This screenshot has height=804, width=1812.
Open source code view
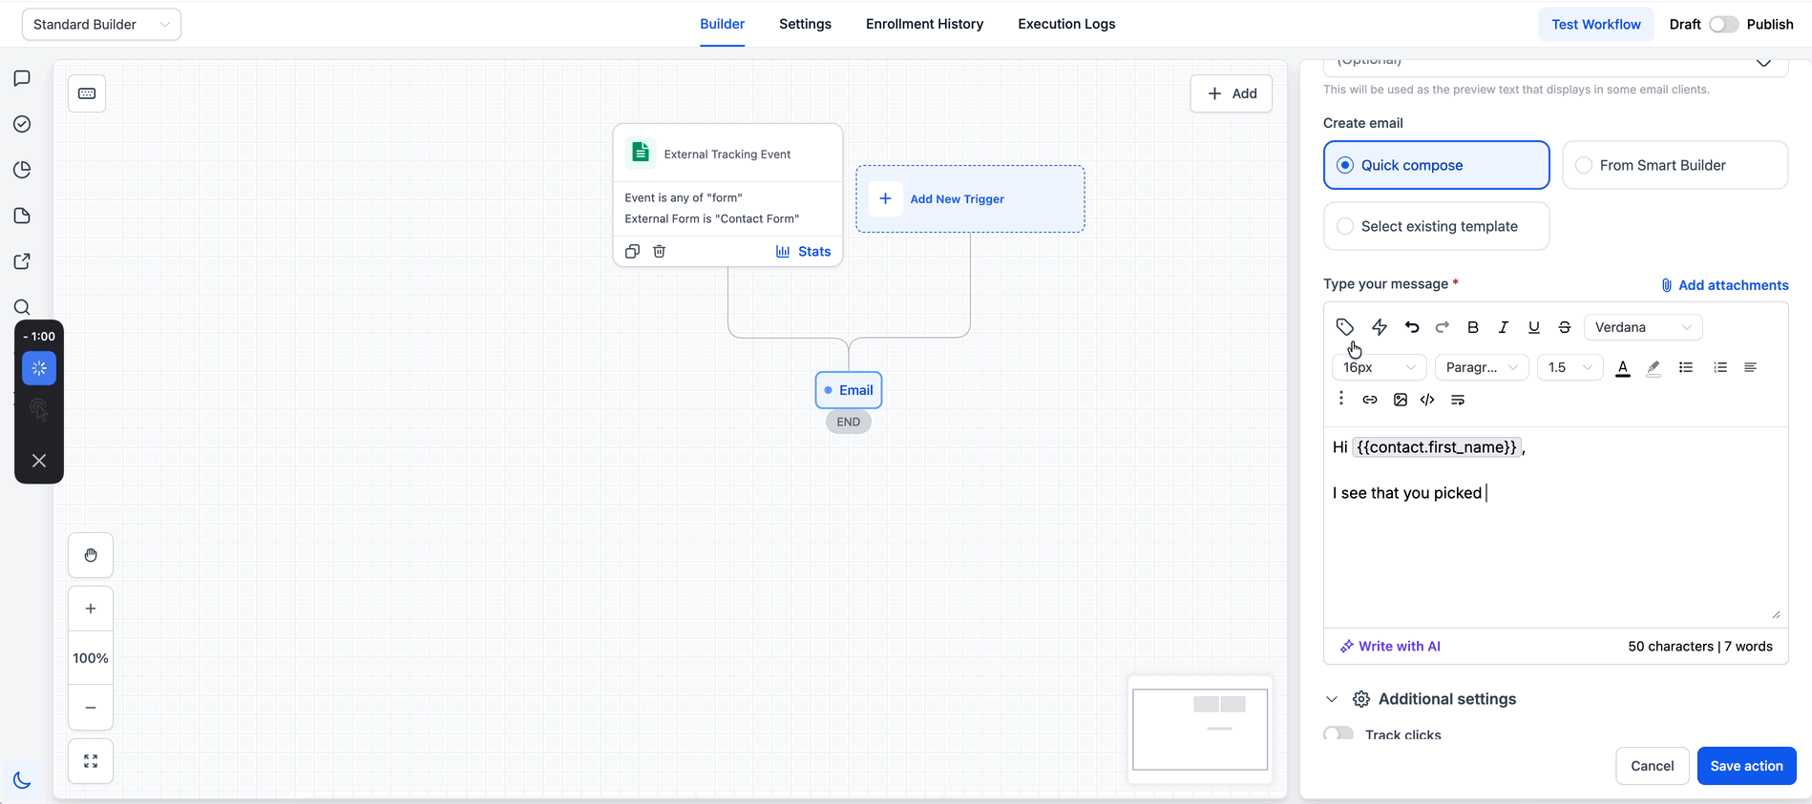click(x=1427, y=400)
